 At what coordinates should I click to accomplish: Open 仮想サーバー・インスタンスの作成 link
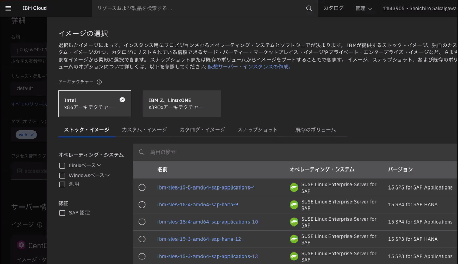point(249,67)
